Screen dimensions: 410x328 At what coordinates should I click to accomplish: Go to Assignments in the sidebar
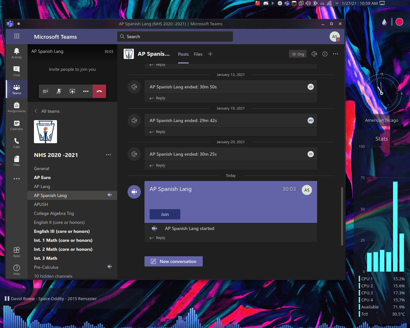[x=17, y=107]
